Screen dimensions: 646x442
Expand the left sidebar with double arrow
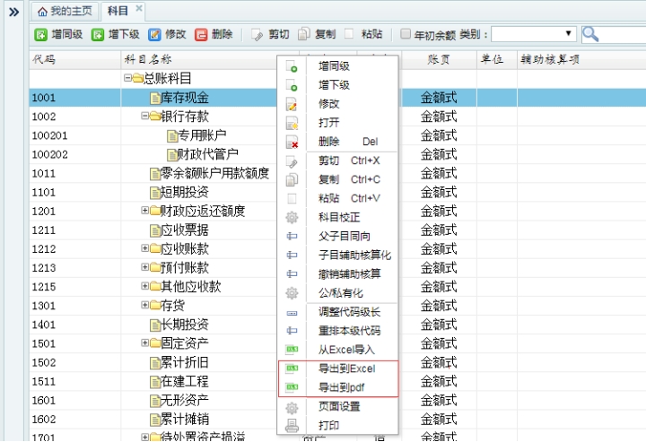[x=13, y=11]
